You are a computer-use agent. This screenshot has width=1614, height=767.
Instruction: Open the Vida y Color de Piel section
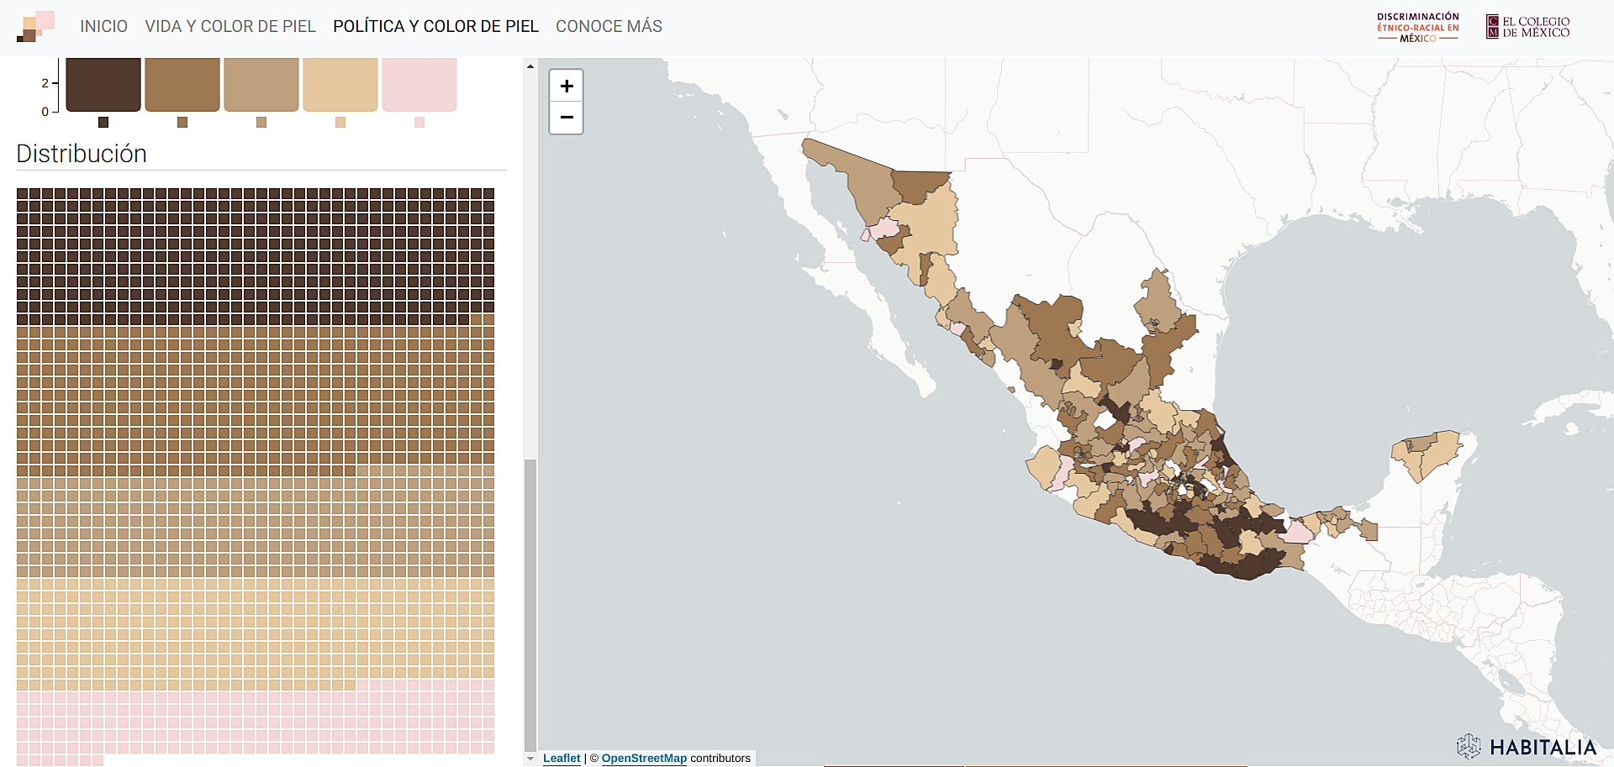pos(230,26)
